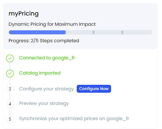The image size is (162, 129).
Task: Select Configure your strategy step text
Action: (x=47, y=89)
